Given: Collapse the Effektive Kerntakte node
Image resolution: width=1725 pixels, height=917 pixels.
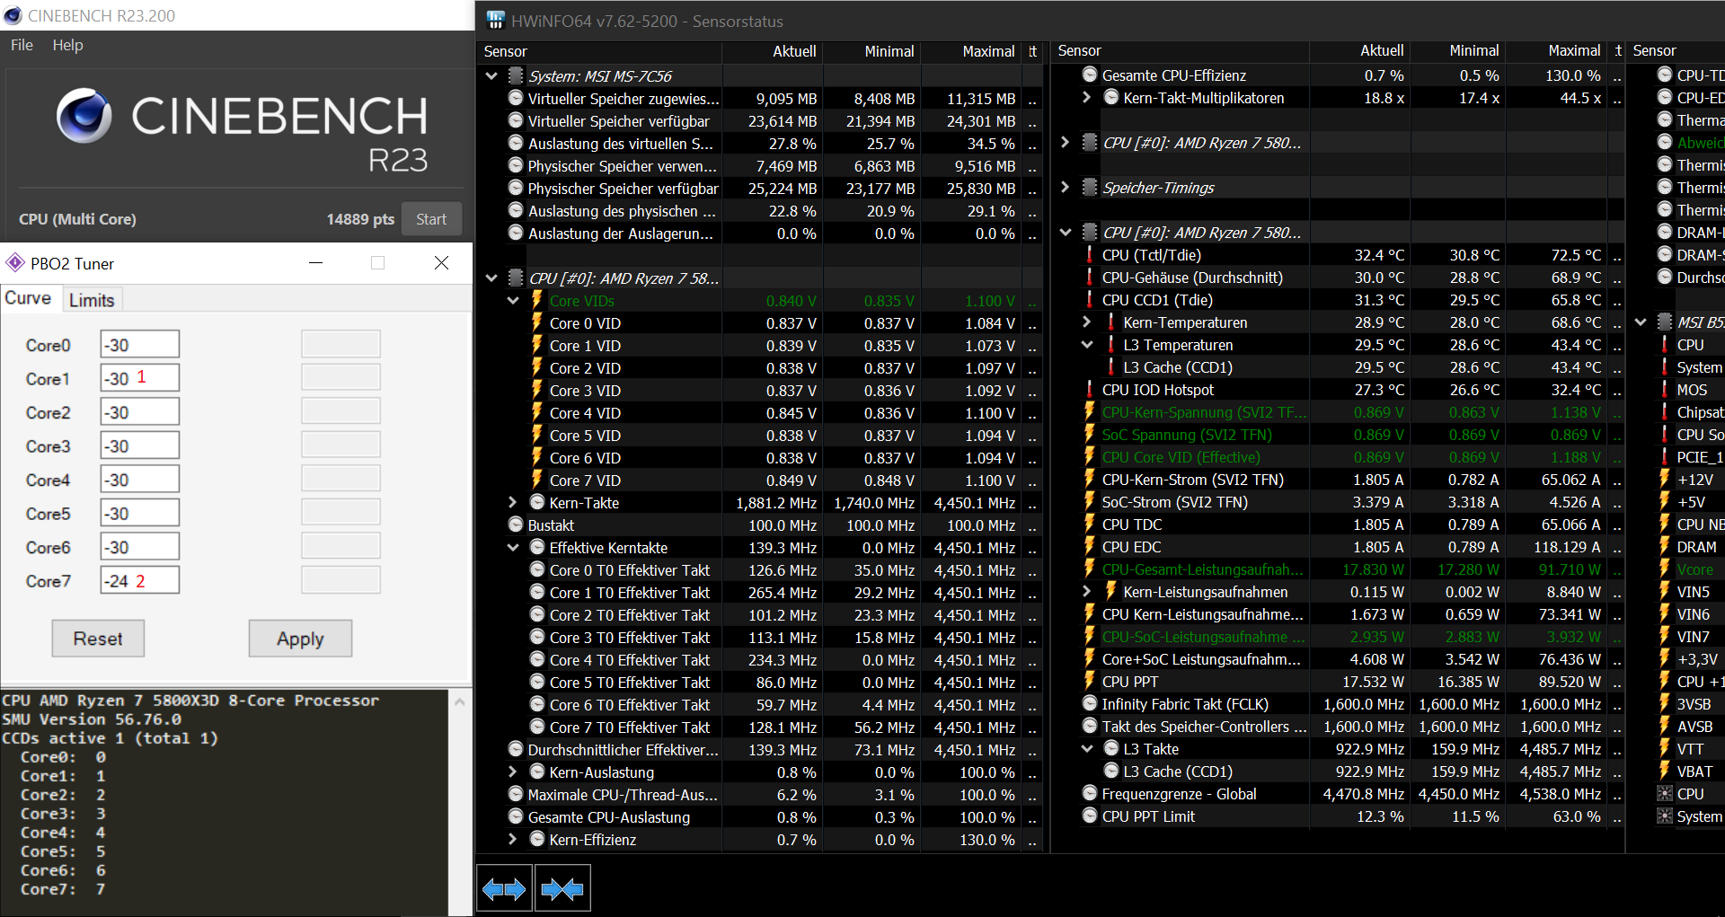Looking at the screenshot, I should (x=513, y=548).
